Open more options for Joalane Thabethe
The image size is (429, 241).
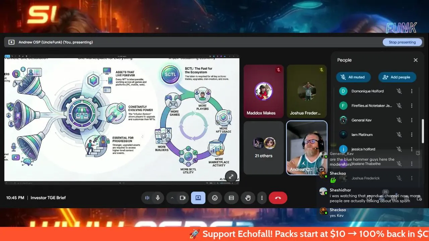click(x=412, y=164)
